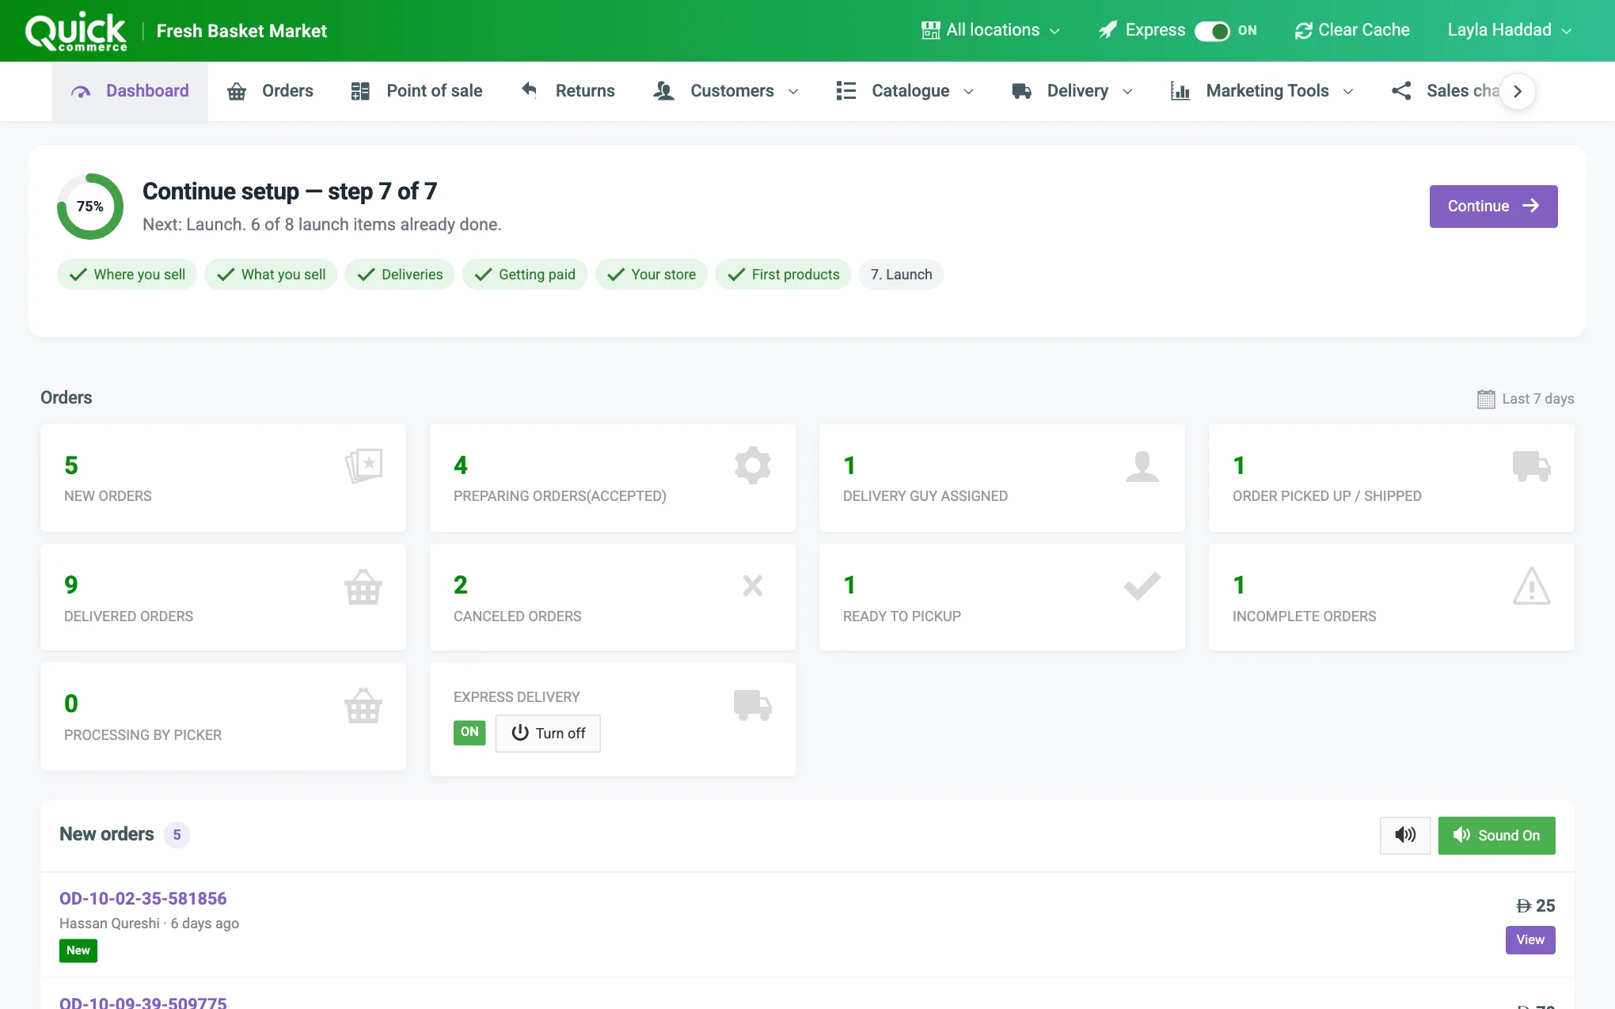Click the X icon on Canceled Orders card
This screenshot has height=1009, width=1615.
pyautogui.click(x=753, y=586)
